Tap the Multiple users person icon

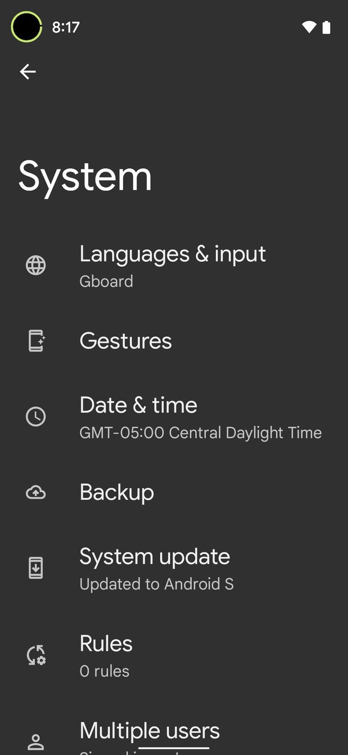coord(36,742)
